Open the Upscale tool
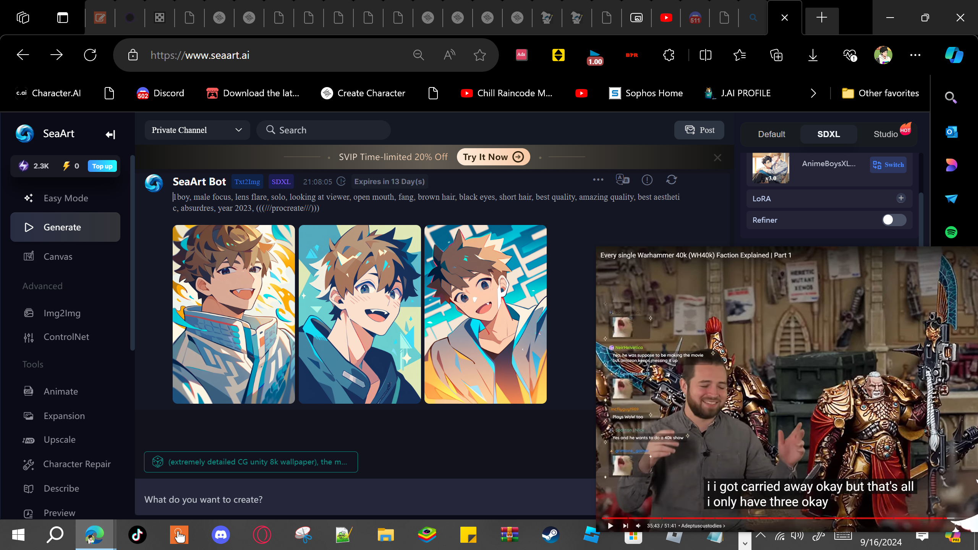The image size is (978, 550). click(65, 440)
